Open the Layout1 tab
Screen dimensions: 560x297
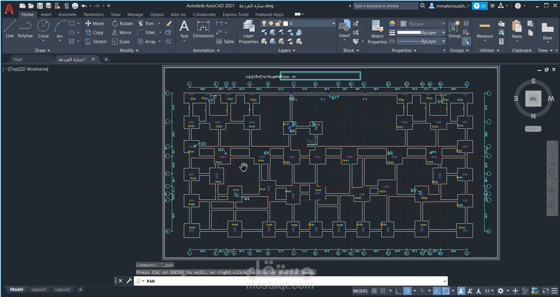(x=39, y=289)
